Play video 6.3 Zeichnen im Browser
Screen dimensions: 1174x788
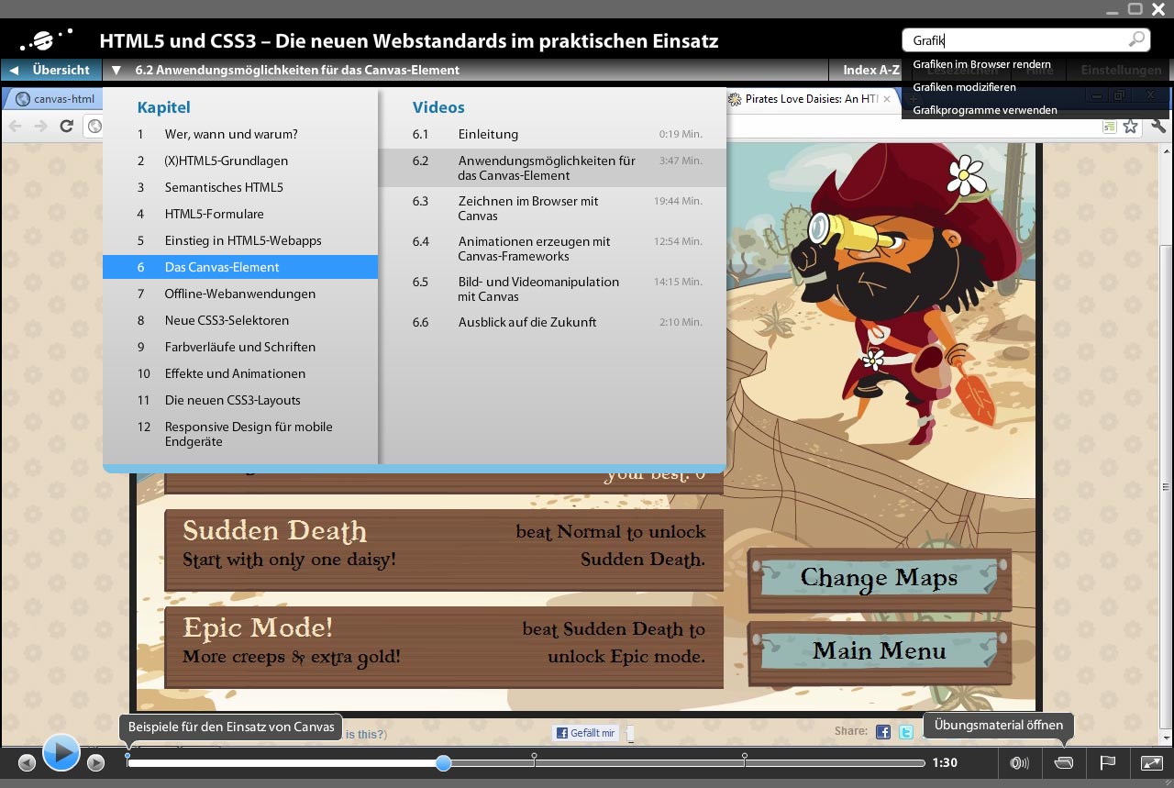tap(527, 208)
